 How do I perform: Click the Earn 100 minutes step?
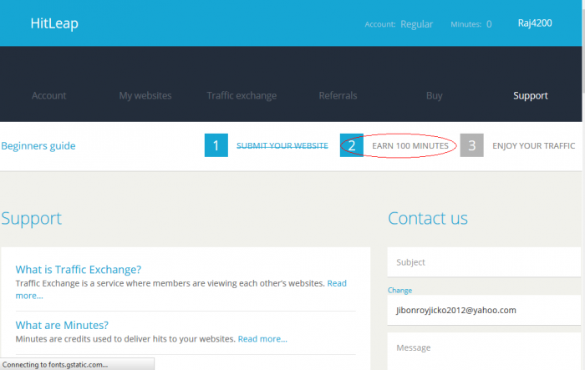click(410, 145)
